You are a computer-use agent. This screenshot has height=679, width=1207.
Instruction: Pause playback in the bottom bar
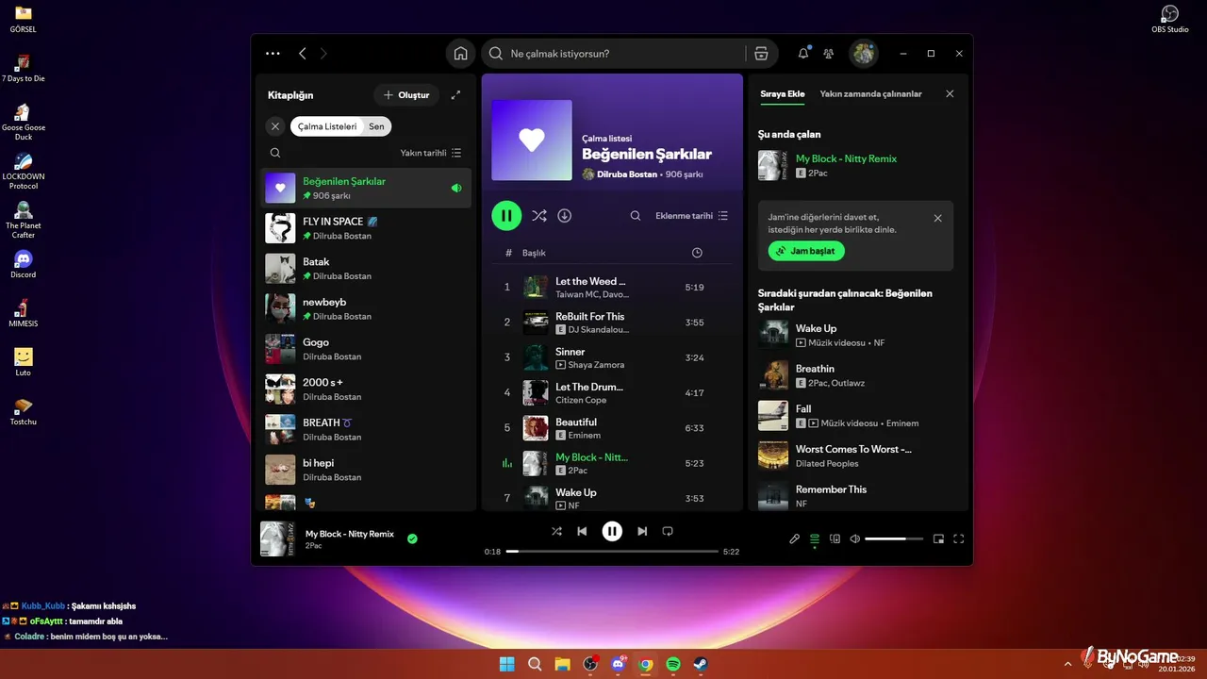(x=612, y=532)
